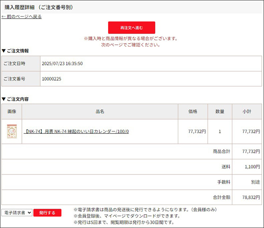This screenshot has width=264, height=228.
Task: Click the 手数料 label
Action: pos(224,182)
